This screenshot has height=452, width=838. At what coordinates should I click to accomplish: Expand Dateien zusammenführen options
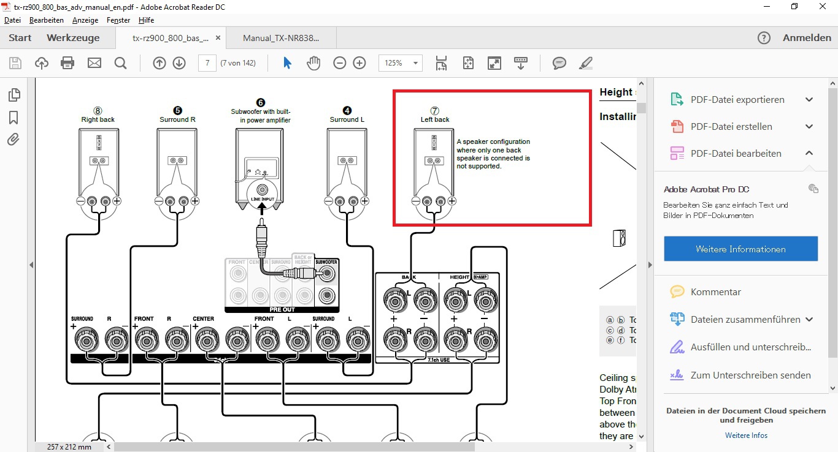[809, 319]
